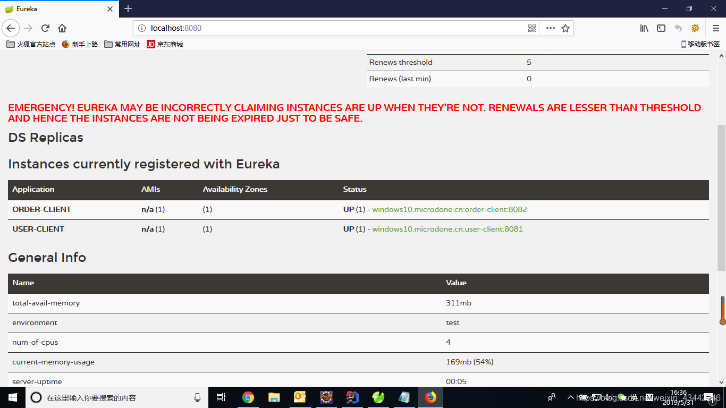This screenshot has width=726, height=408.
Task: Open the page actions menu
Action: [551, 28]
